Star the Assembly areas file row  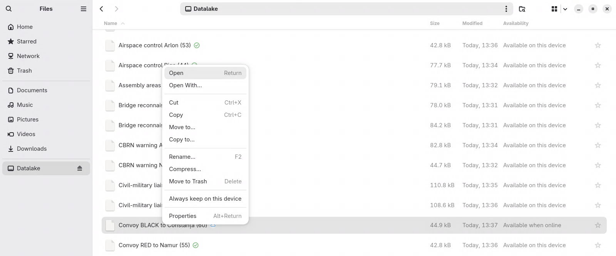tap(598, 85)
